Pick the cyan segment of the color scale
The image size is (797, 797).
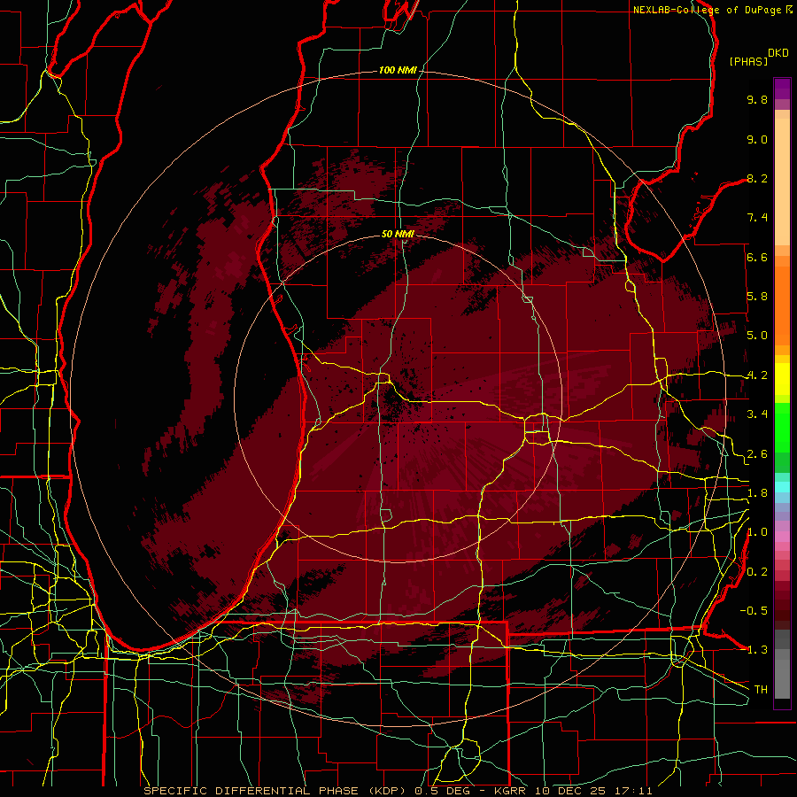click(782, 486)
